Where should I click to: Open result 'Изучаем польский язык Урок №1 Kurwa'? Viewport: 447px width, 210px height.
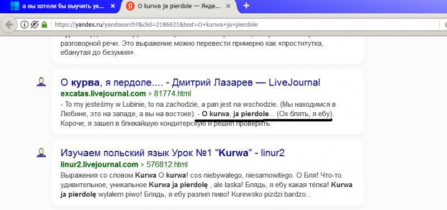[x=173, y=153]
